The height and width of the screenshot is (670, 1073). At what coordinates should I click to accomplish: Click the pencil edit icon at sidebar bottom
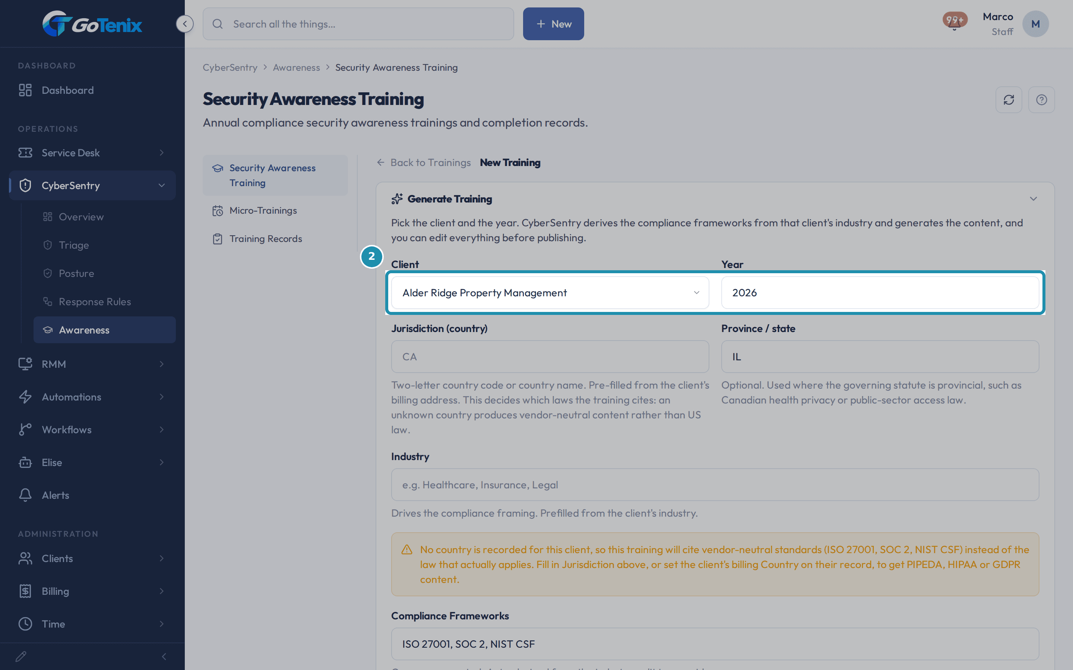(21, 656)
